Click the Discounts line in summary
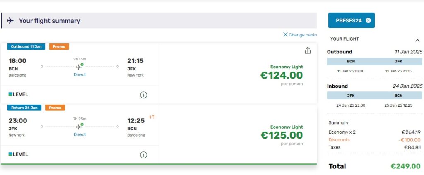The width and height of the screenshot is (424, 175). [x=339, y=140]
